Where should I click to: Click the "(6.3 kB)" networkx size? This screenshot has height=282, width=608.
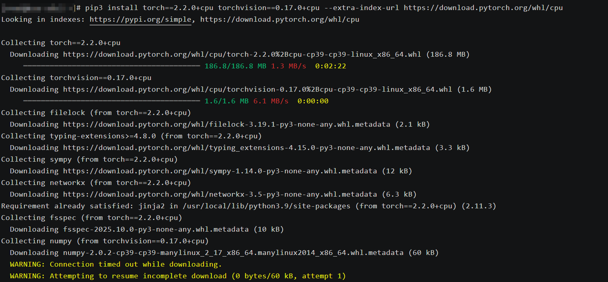click(399, 194)
